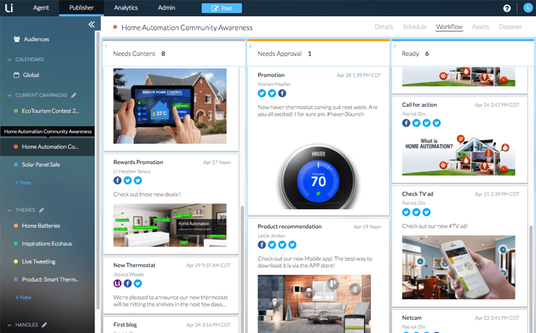Open the remote home control tablet image
This screenshot has height=333, width=536.
pyautogui.click(x=170, y=105)
